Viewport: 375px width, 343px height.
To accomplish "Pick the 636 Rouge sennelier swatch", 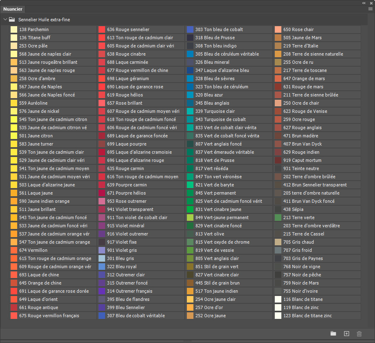I will coord(102,29).
